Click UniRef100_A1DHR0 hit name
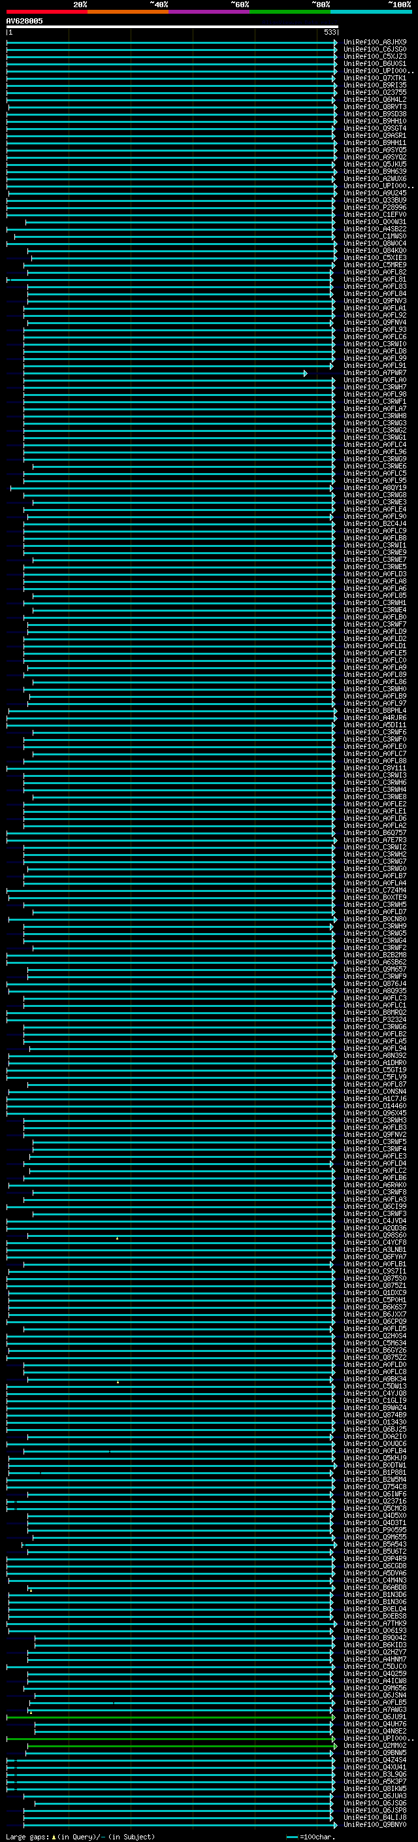The width and height of the screenshot is (418, 1842). click(375, 1062)
